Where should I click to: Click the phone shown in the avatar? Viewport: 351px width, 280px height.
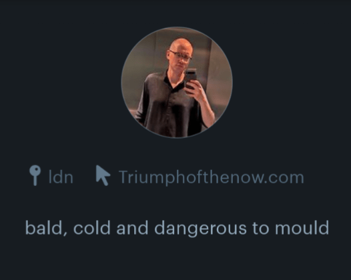pyautogui.click(x=191, y=79)
